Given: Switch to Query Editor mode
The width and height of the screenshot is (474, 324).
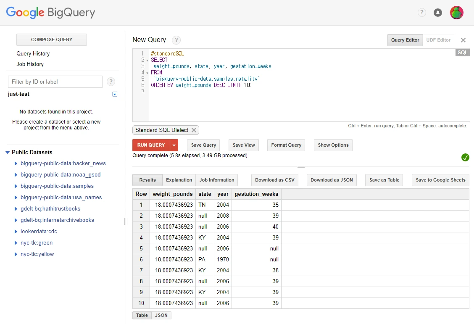Looking at the screenshot, I should (405, 40).
